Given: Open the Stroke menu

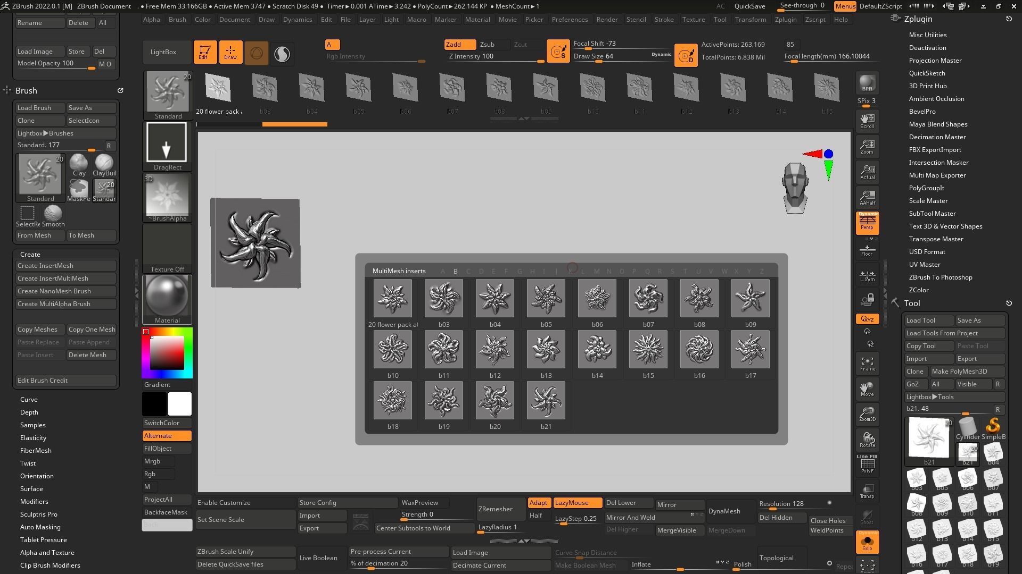Looking at the screenshot, I should click(x=664, y=20).
